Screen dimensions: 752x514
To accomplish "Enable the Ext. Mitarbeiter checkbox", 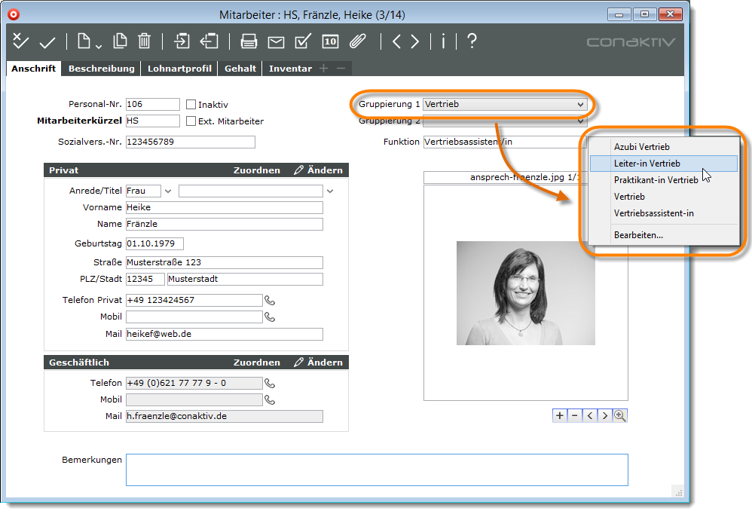I will tap(191, 121).
